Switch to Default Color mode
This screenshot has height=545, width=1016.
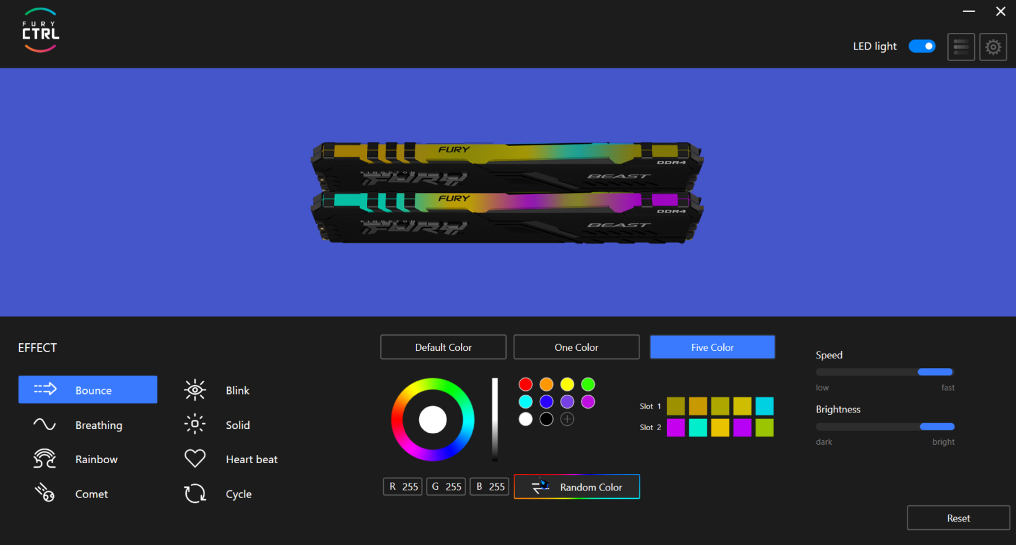(x=443, y=347)
